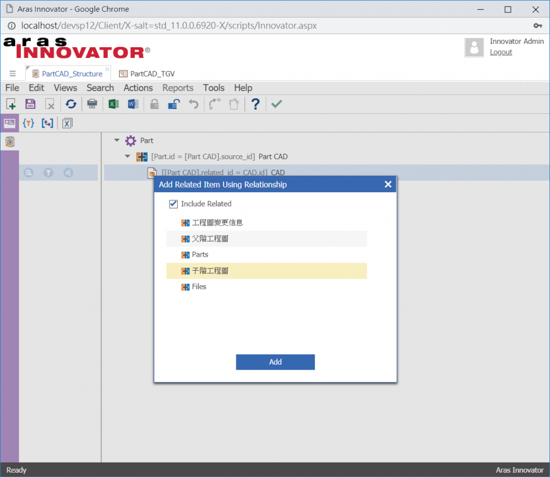This screenshot has height=477, width=550.
Task: Click the user avatar icon
Action: click(x=474, y=47)
